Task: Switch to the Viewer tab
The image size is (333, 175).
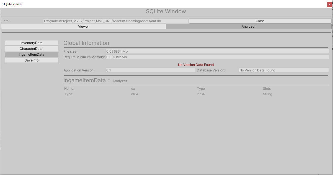Action: point(84,27)
